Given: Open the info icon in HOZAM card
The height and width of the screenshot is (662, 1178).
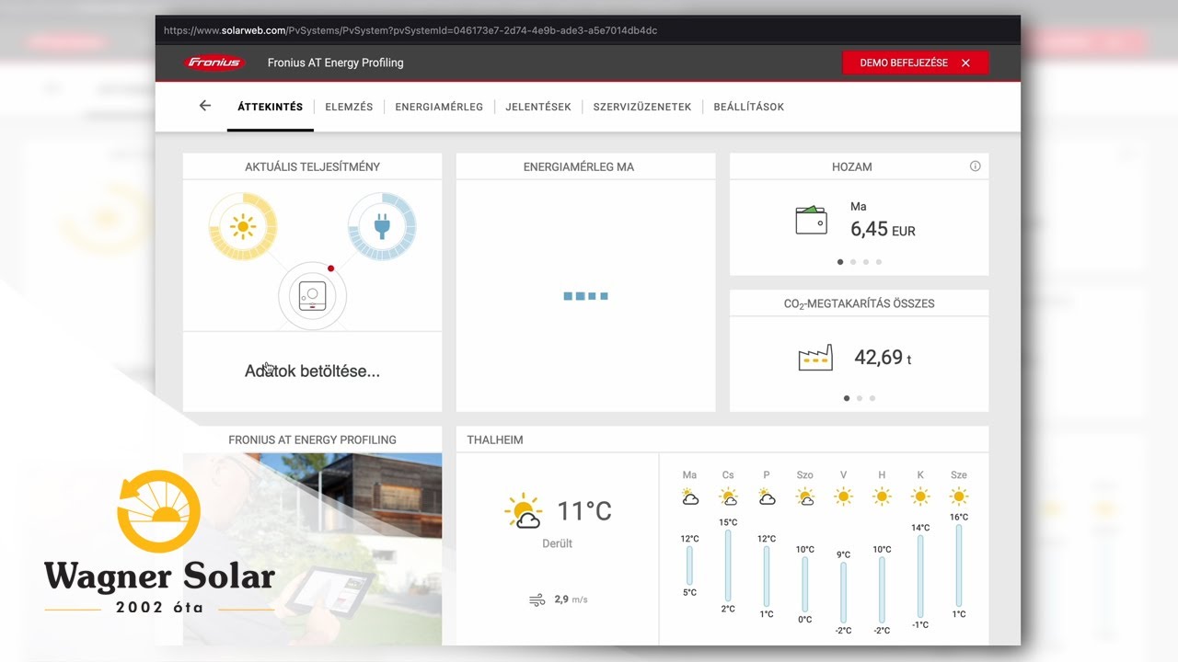Looking at the screenshot, I should click(x=975, y=166).
